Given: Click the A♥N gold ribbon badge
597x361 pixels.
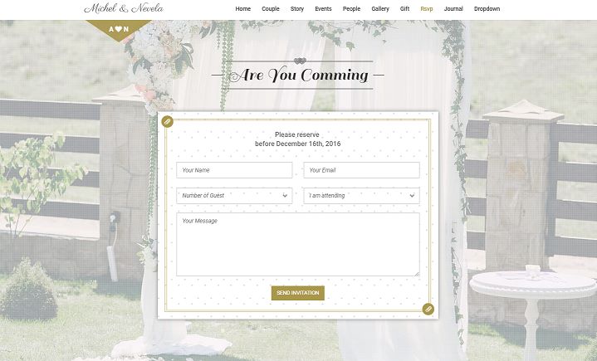Looking at the screenshot, I should coord(119,29).
